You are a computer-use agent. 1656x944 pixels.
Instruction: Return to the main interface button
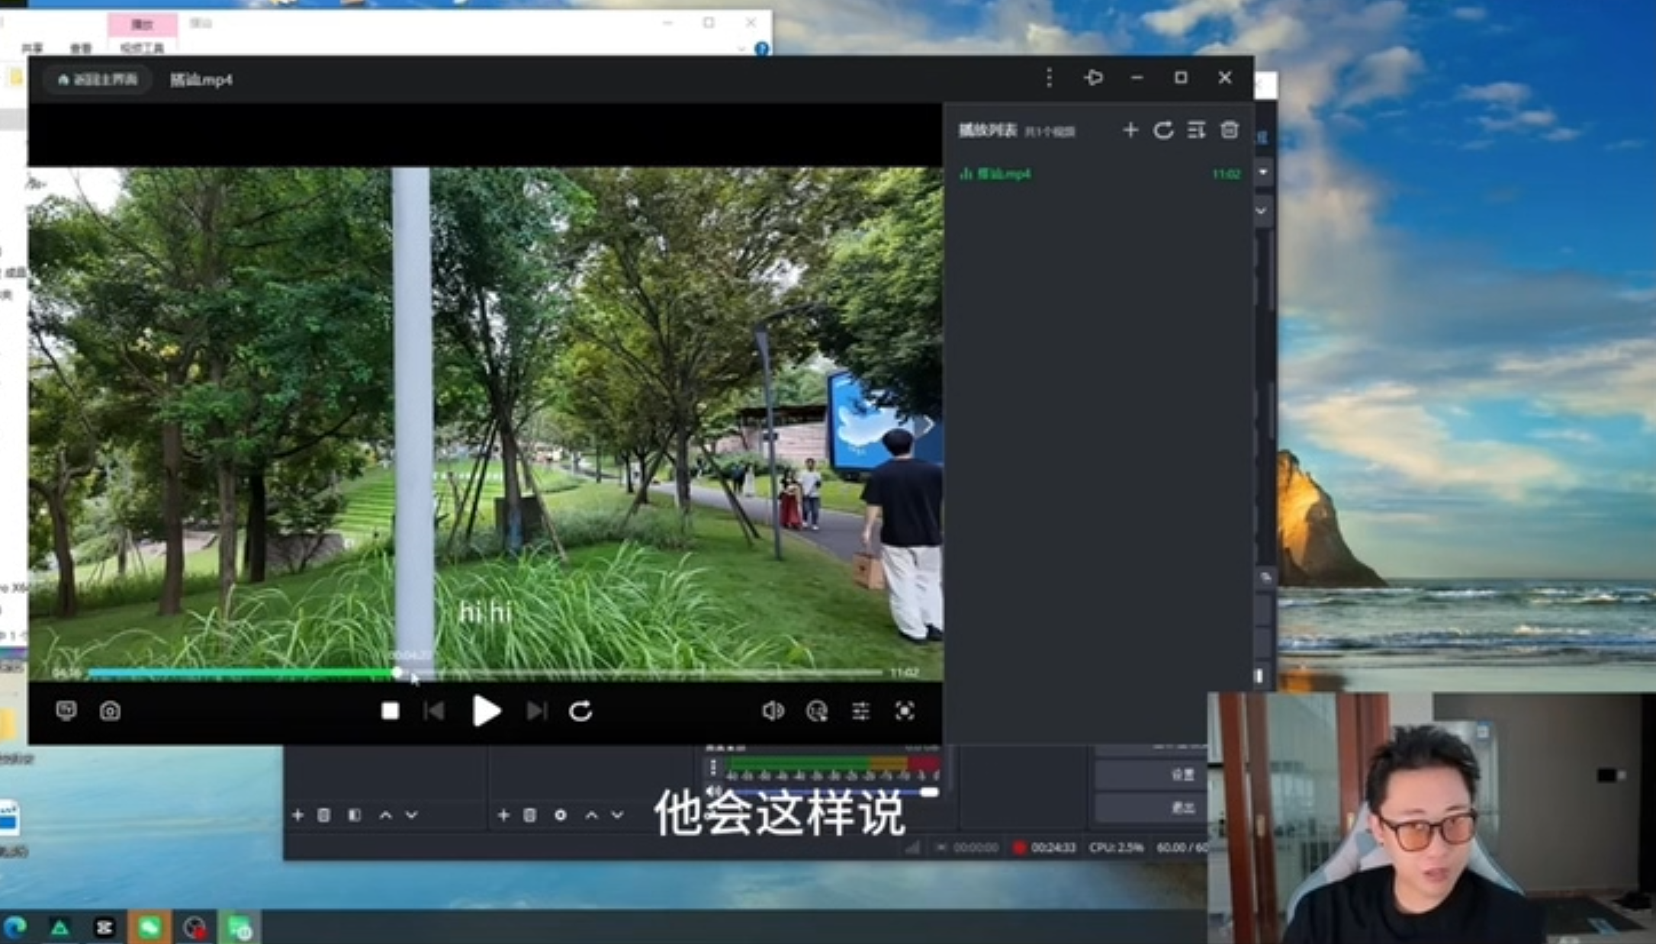pos(98,79)
